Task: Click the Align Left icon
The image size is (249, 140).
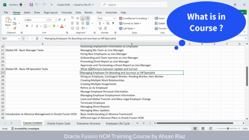Action: click(x=72, y=23)
